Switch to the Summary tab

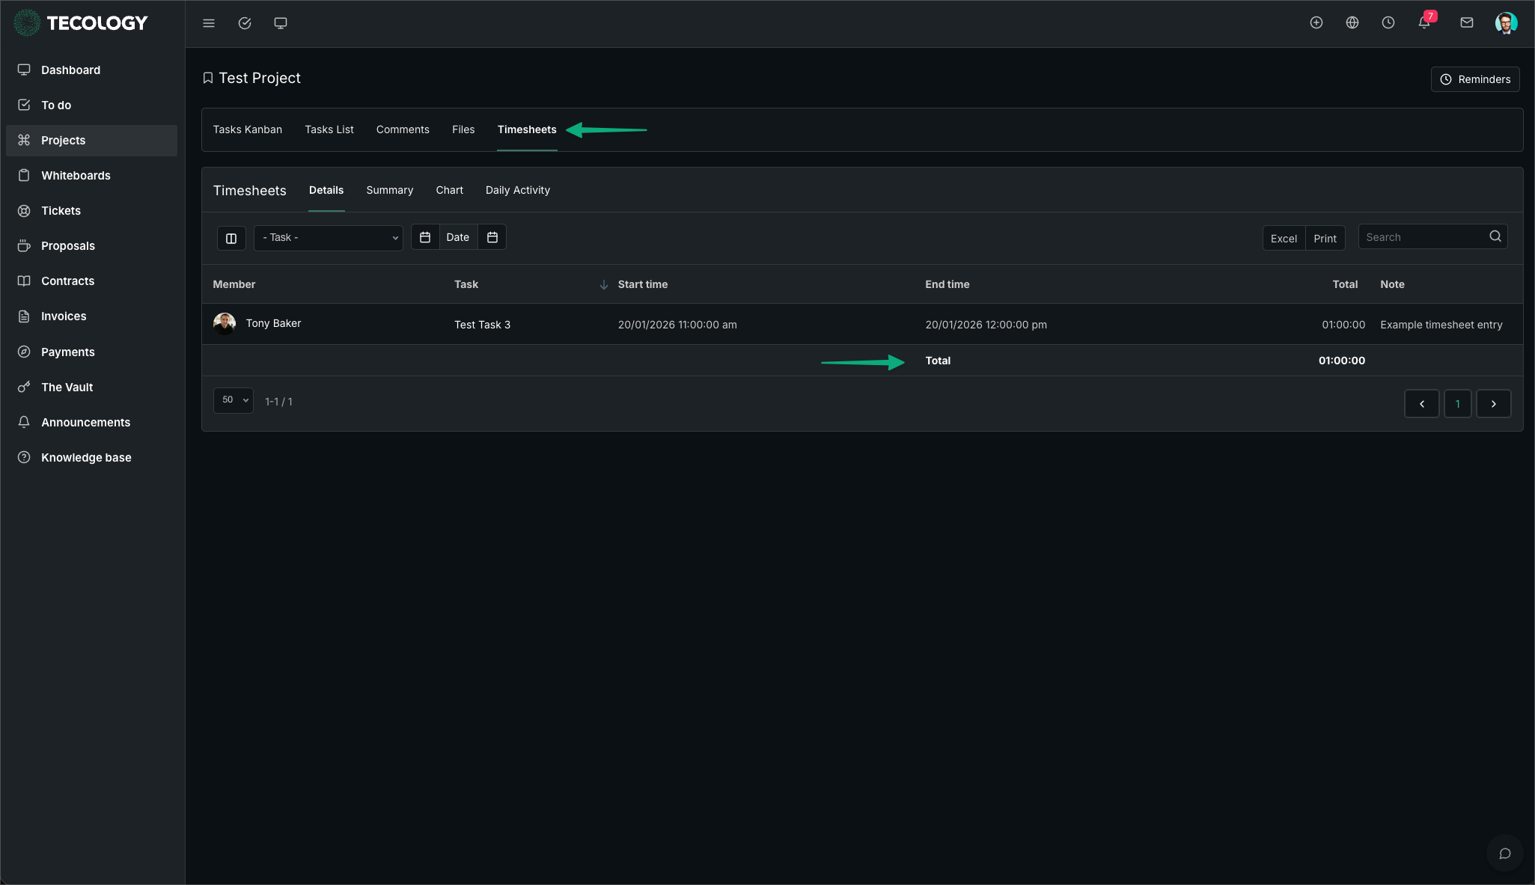pyautogui.click(x=389, y=190)
